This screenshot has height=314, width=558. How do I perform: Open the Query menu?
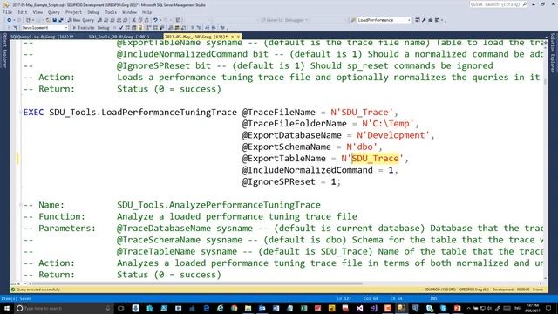[54, 12]
